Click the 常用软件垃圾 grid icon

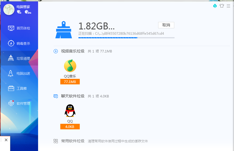tap(56, 141)
